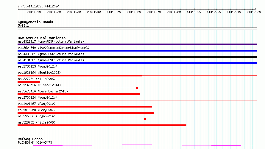
Task: Select label esv3675410 (Besenbacher2015)
Action: click(x=43, y=91)
